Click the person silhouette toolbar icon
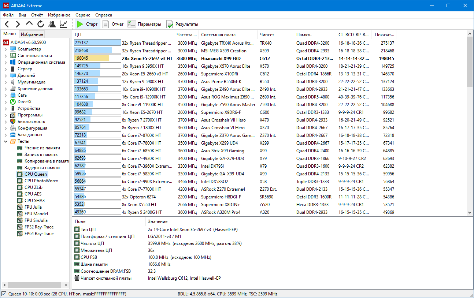 click(52, 24)
